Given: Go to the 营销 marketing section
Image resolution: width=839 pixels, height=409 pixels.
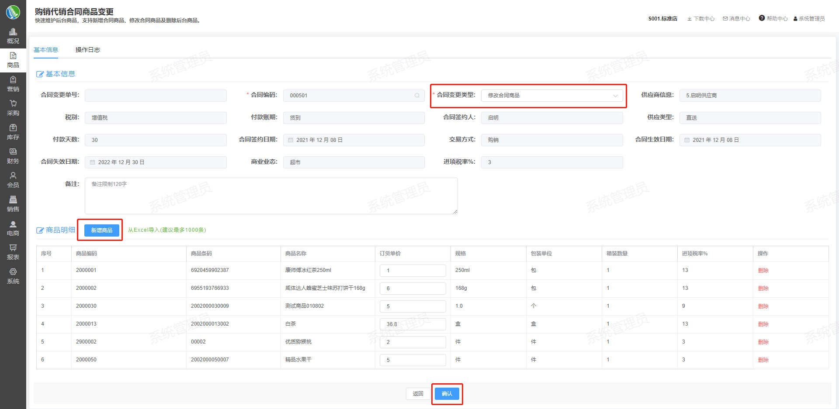Looking at the screenshot, I should click(x=13, y=84).
